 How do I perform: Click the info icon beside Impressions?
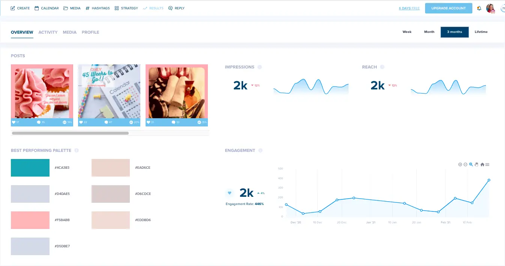click(x=260, y=67)
